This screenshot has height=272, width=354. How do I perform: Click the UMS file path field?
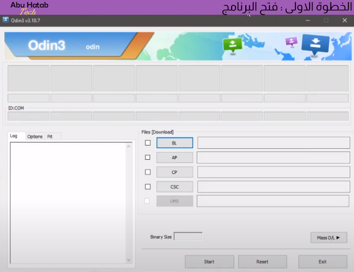[x=273, y=201]
